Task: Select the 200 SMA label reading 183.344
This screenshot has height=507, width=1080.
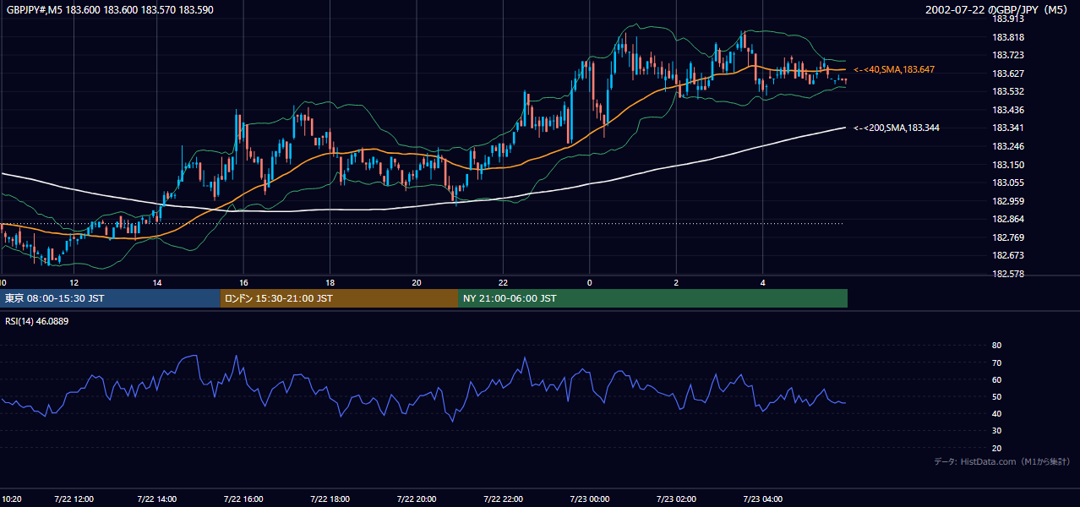Action: click(897, 128)
